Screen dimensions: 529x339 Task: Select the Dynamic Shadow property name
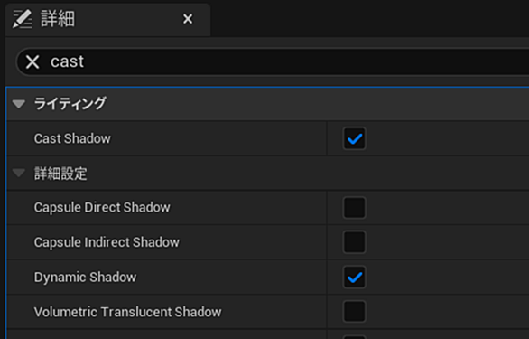point(85,278)
